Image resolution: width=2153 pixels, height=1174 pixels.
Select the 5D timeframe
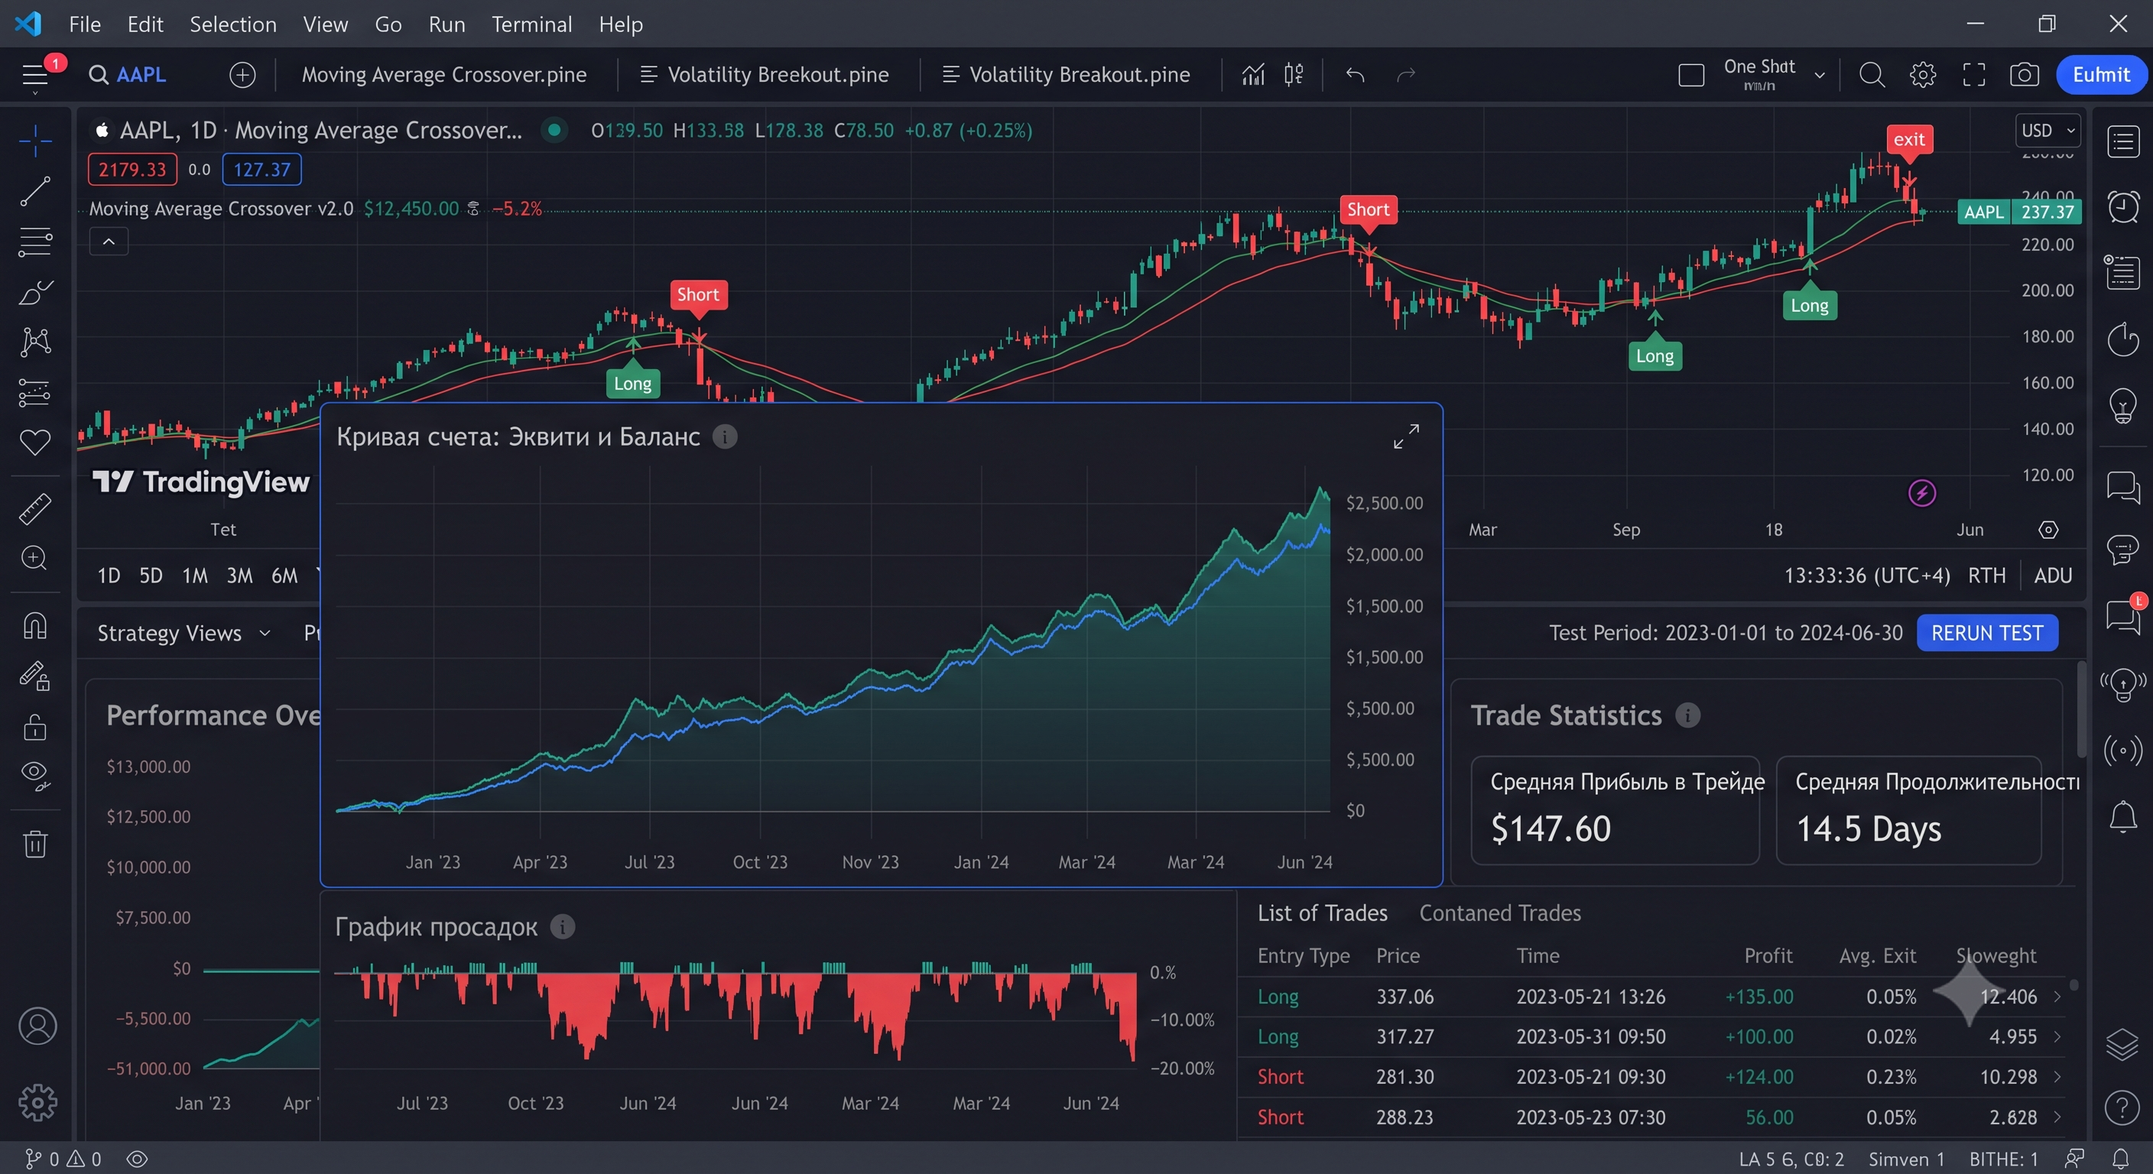point(151,576)
